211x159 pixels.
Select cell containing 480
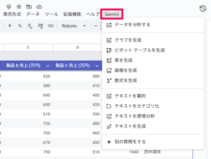coord(78,123)
